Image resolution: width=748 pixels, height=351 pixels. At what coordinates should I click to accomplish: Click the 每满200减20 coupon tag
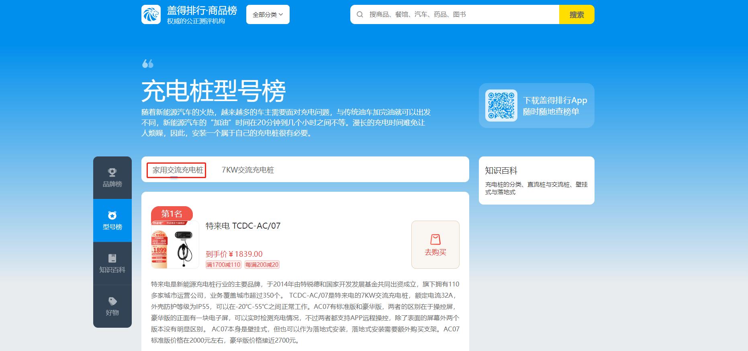pos(262,265)
